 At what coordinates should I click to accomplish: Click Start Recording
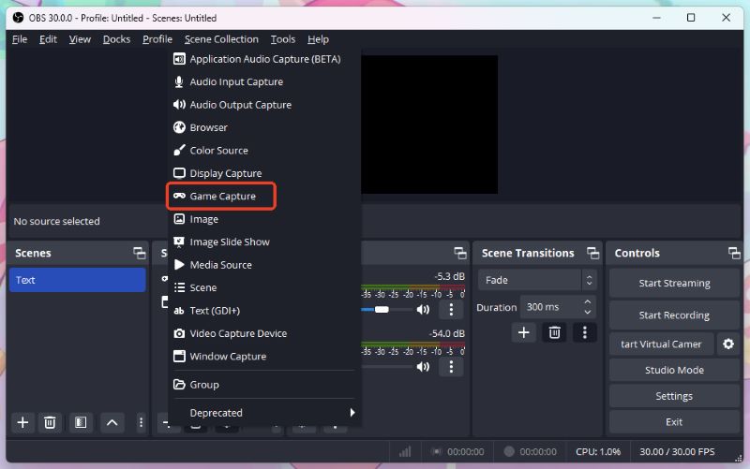click(x=674, y=315)
